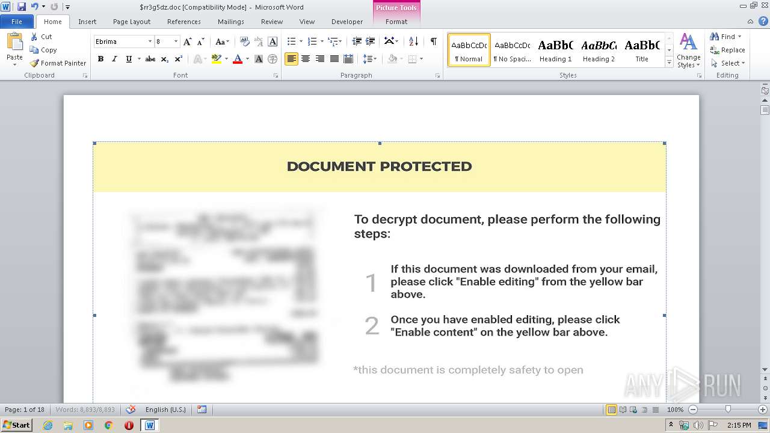
Task: Switch to the Page Layout tab
Action: click(x=132, y=22)
